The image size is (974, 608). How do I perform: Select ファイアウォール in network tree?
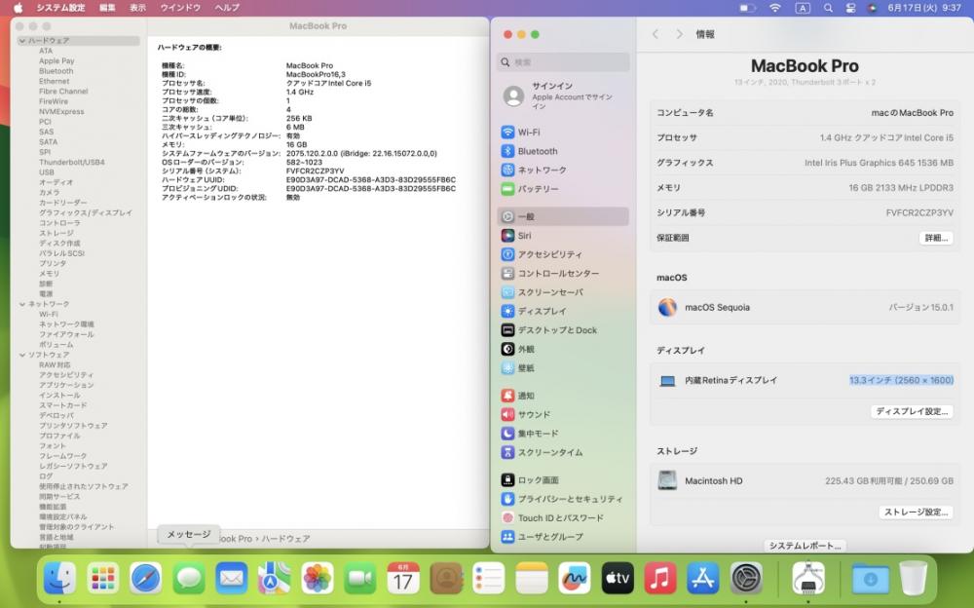click(66, 334)
